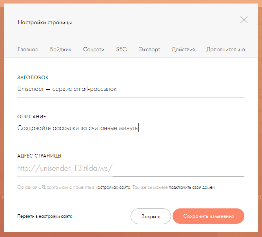Viewport: 262px width, 237px height.
Task: Click 'Перейти в настройки сайта' link
Action: tap(45, 216)
